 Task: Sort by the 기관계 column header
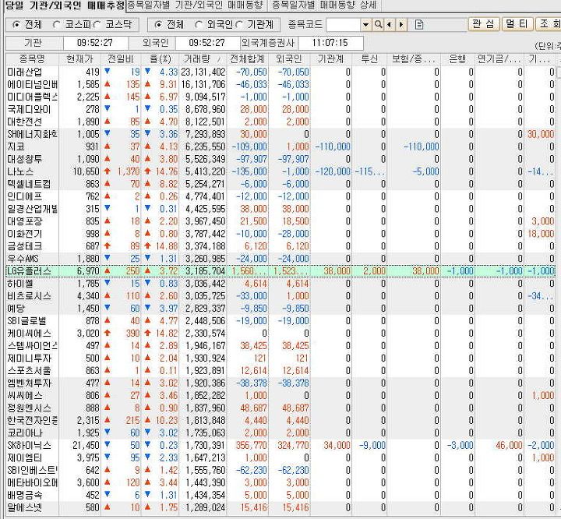tap(331, 59)
